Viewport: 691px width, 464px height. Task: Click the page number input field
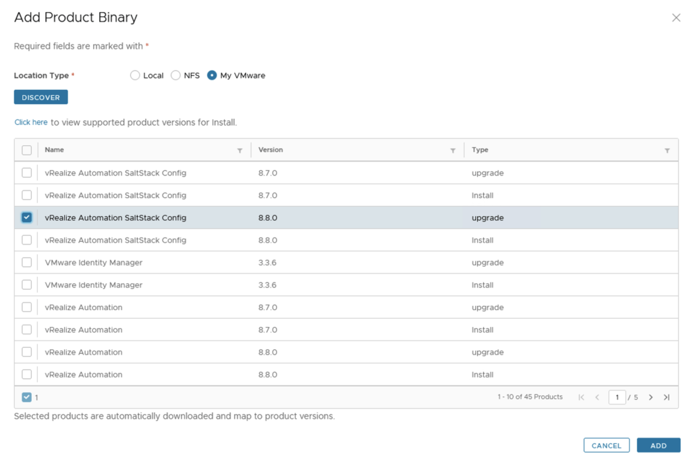(x=616, y=397)
